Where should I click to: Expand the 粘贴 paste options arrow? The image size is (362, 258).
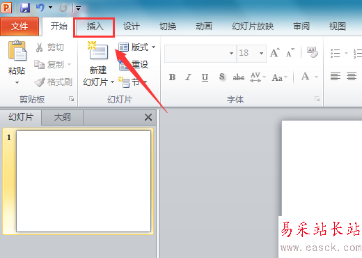(17, 82)
